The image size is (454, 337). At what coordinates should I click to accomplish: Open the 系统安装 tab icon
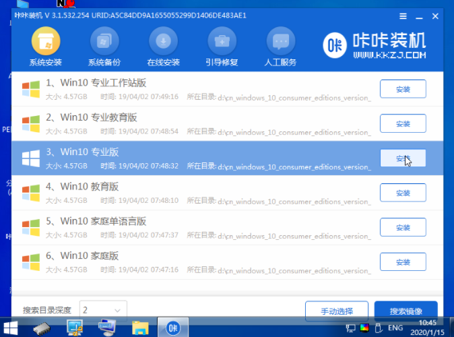point(45,42)
